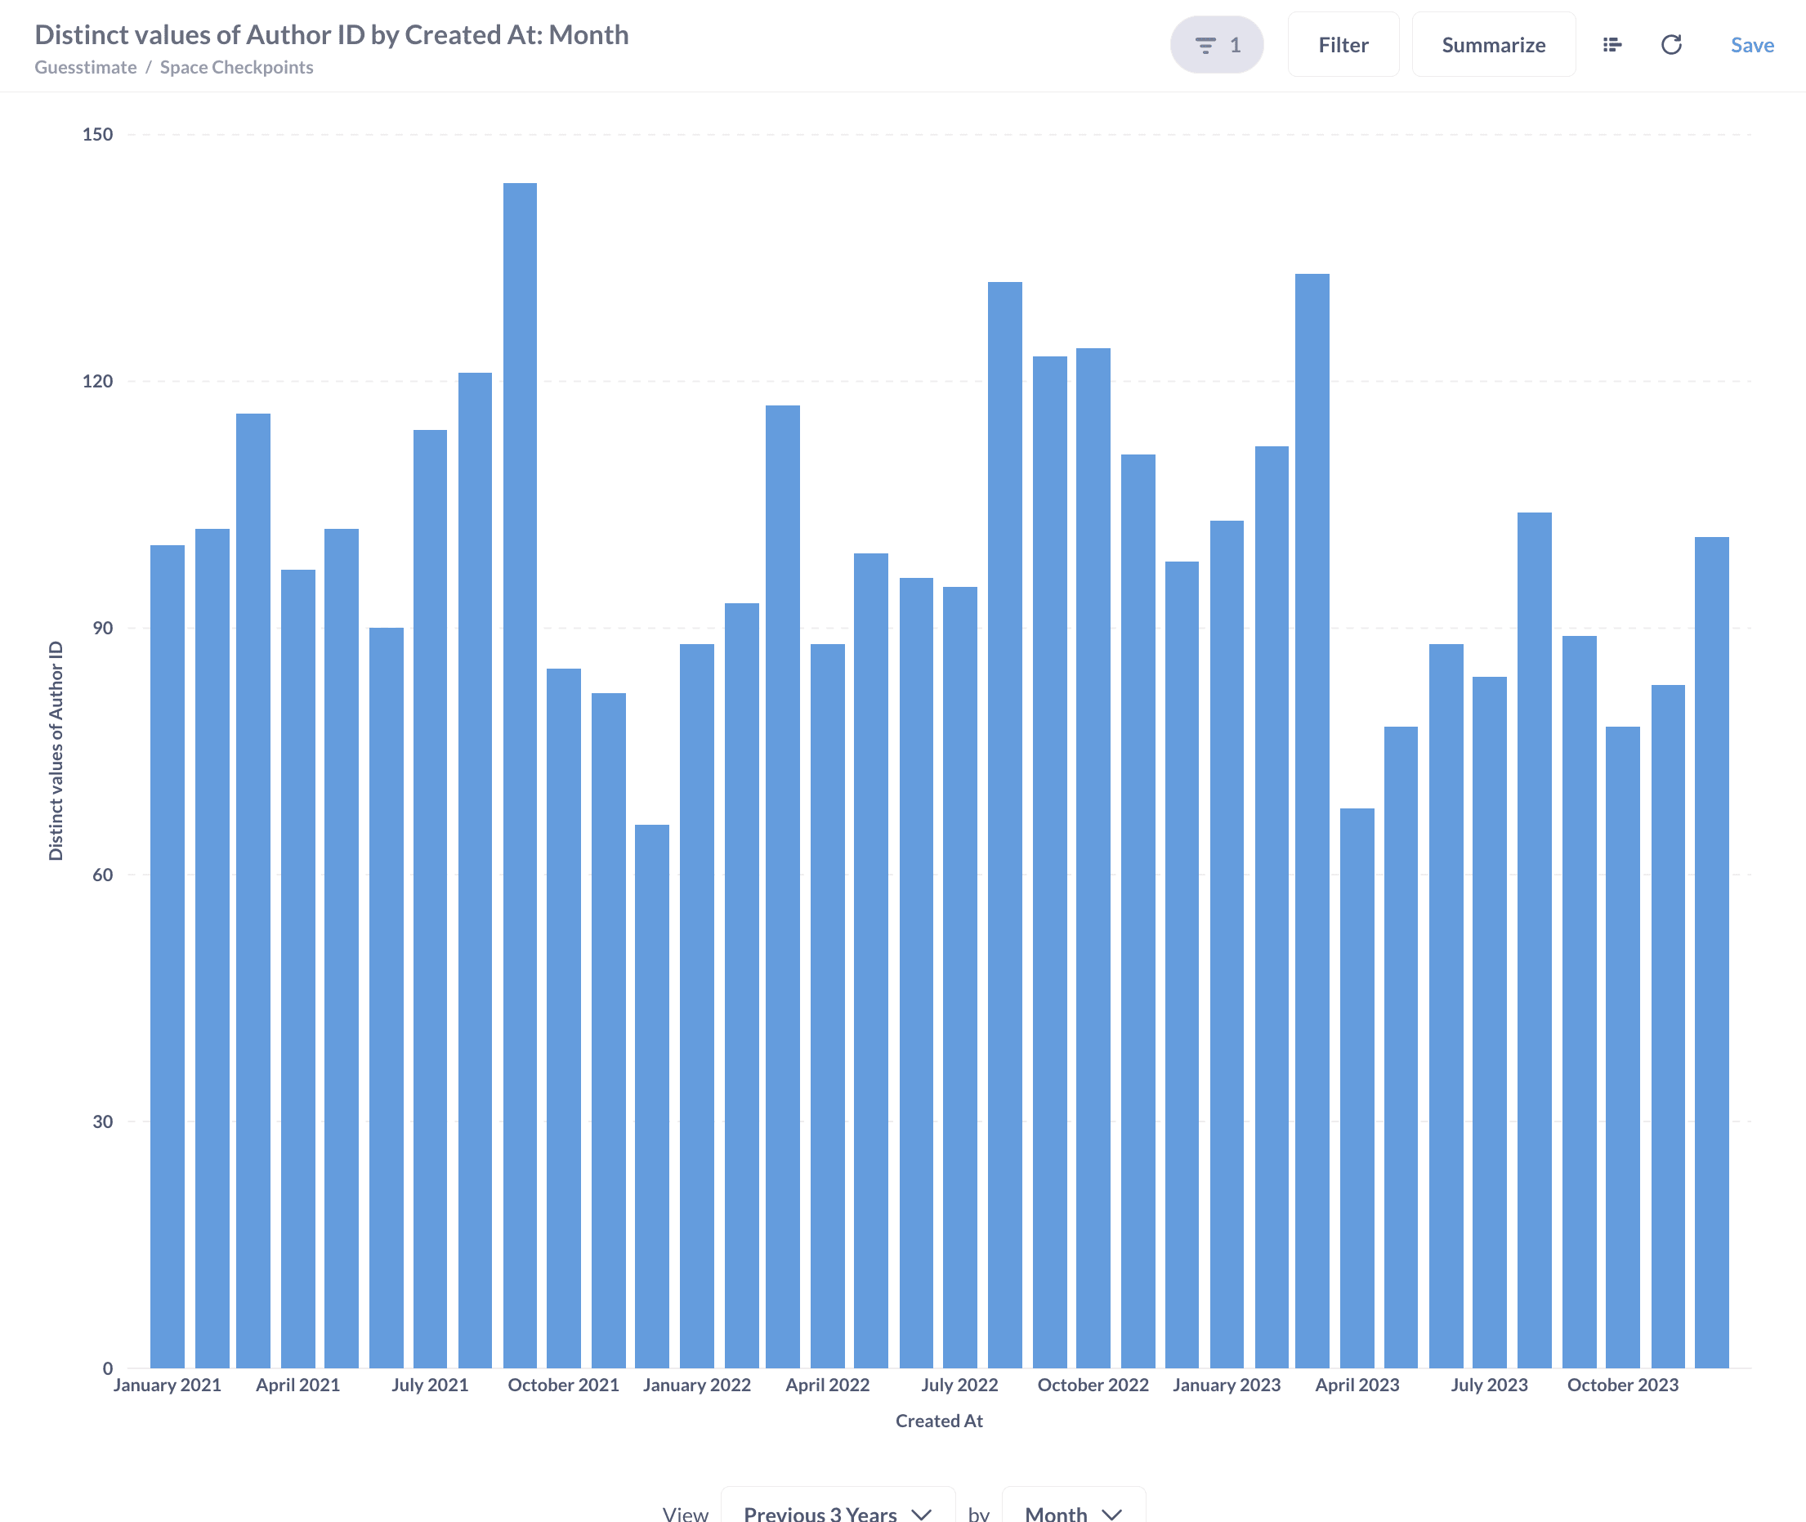The image size is (1806, 1522).
Task: Click the question title text
Action: [x=331, y=34]
